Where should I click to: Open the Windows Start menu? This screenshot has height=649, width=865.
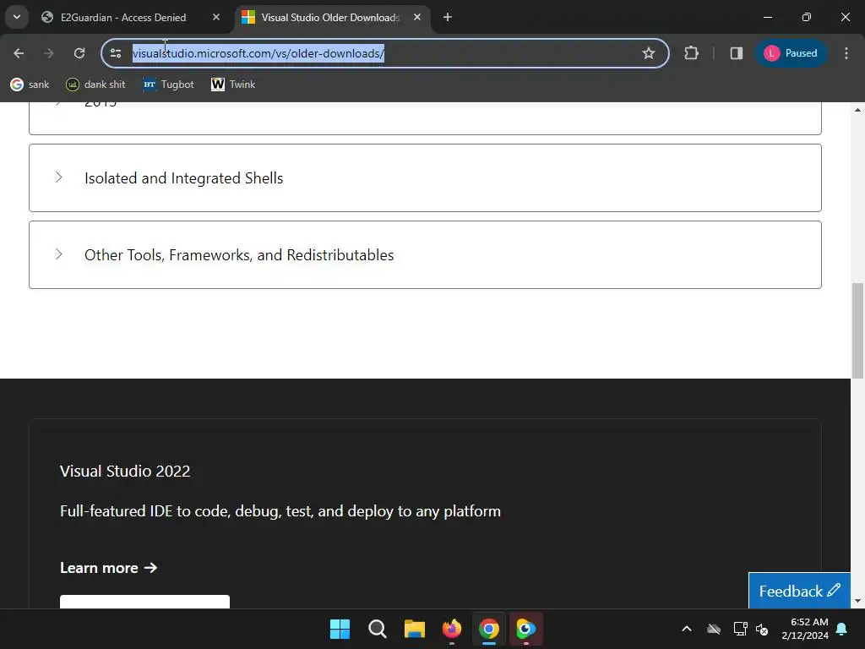pyautogui.click(x=340, y=629)
